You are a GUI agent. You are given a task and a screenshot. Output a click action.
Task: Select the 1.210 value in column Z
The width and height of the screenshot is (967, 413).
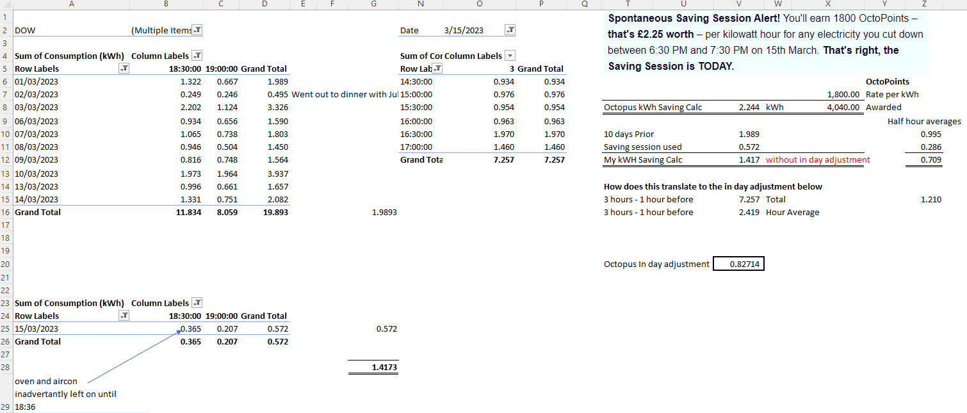tap(930, 199)
